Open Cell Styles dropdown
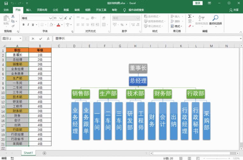 (153, 26)
